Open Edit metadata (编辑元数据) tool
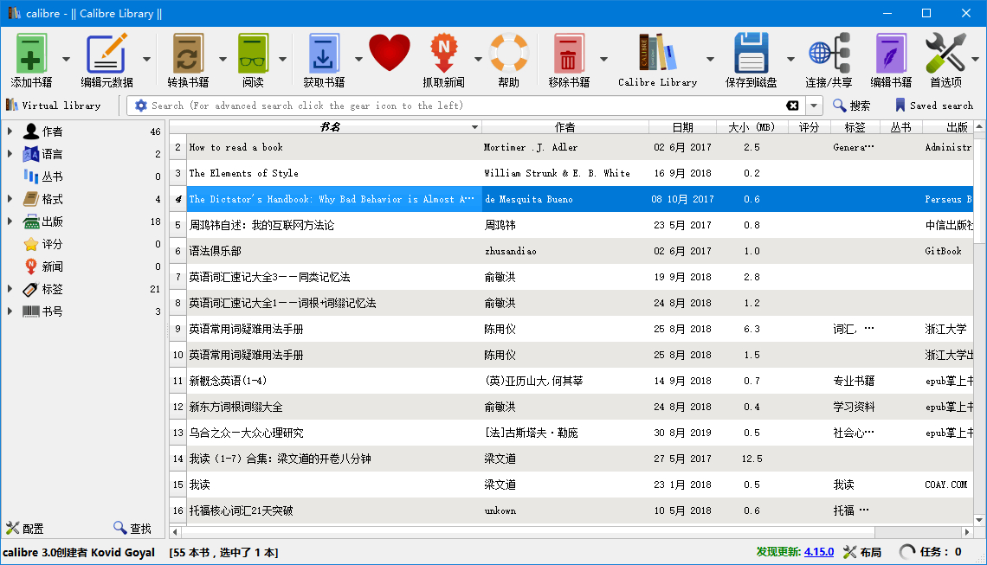The height and width of the screenshot is (565, 987). tap(106, 55)
